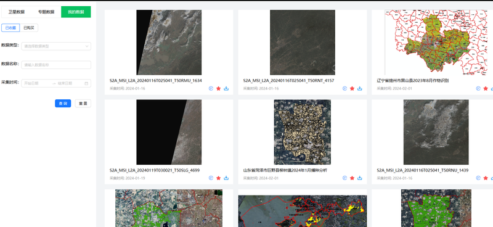This screenshot has height=227, width=493.
Task: Open preview icon for the 辽宁省锦州市黑山县 card
Action: click(478, 88)
